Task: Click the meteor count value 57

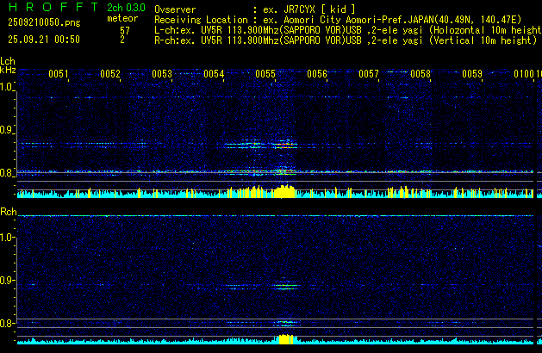Action: click(x=125, y=29)
